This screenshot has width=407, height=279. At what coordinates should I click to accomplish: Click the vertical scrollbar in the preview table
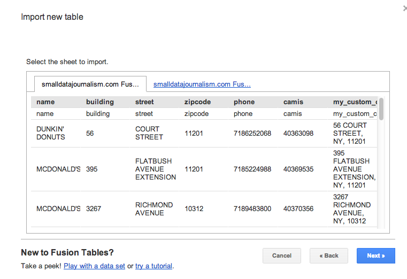381,109
